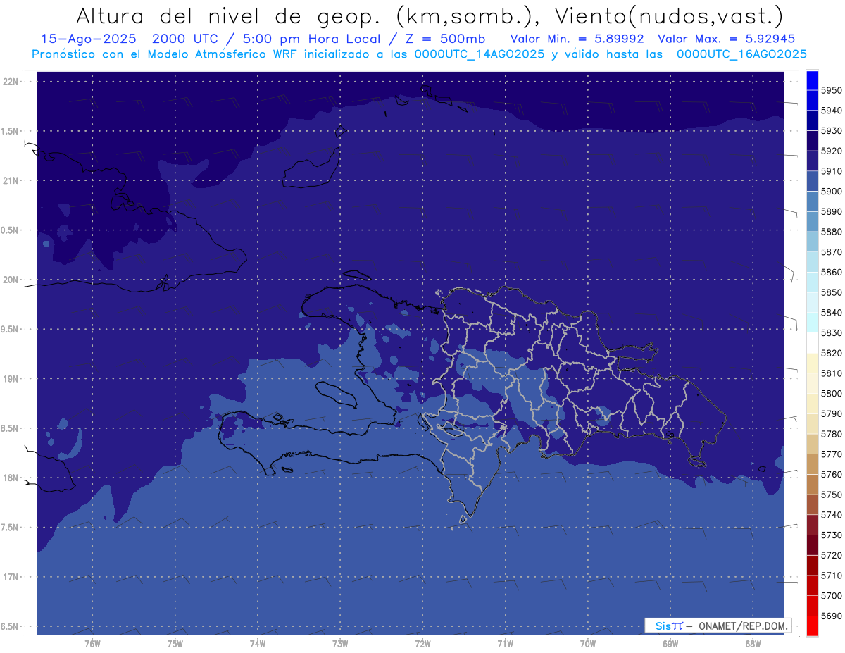Click the '5780' color bar label
845x653 pixels.
pyautogui.click(x=831, y=434)
